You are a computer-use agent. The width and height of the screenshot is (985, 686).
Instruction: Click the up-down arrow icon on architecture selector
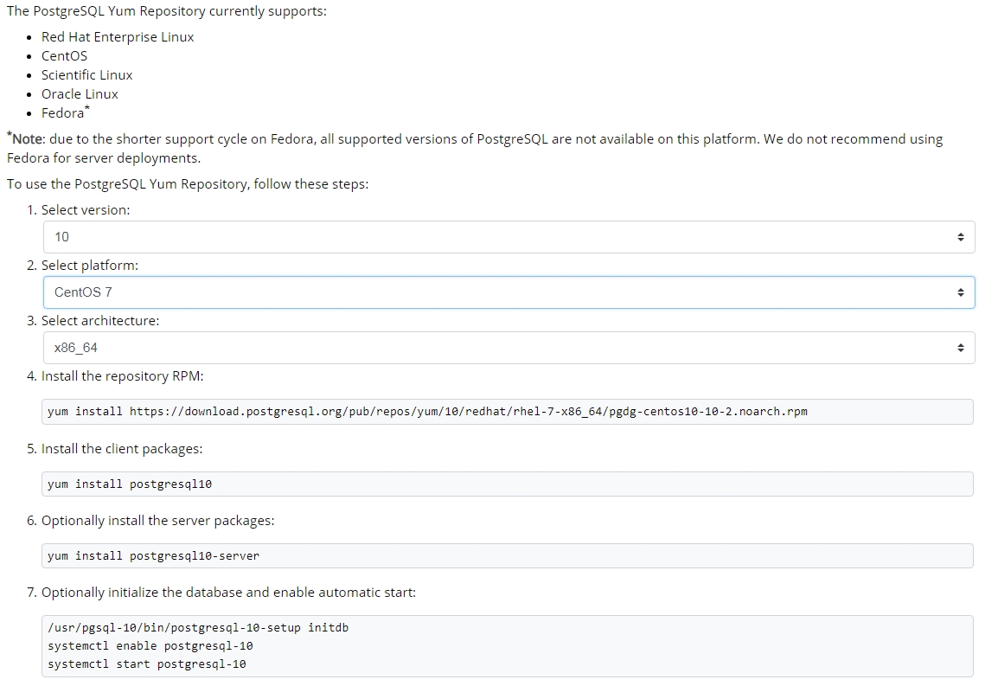(x=960, y=348)
